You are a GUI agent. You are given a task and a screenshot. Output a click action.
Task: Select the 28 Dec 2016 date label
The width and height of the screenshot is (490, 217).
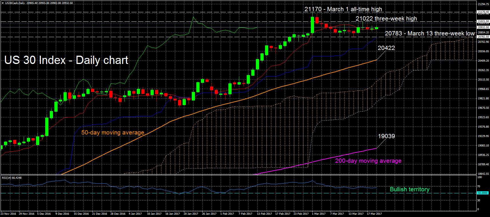tap(118, 214)
